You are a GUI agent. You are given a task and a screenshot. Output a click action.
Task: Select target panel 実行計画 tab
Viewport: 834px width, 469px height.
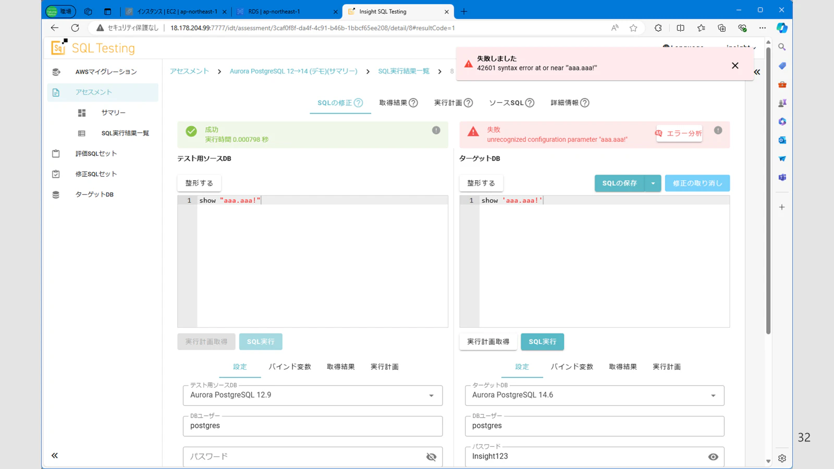[667, 367]
